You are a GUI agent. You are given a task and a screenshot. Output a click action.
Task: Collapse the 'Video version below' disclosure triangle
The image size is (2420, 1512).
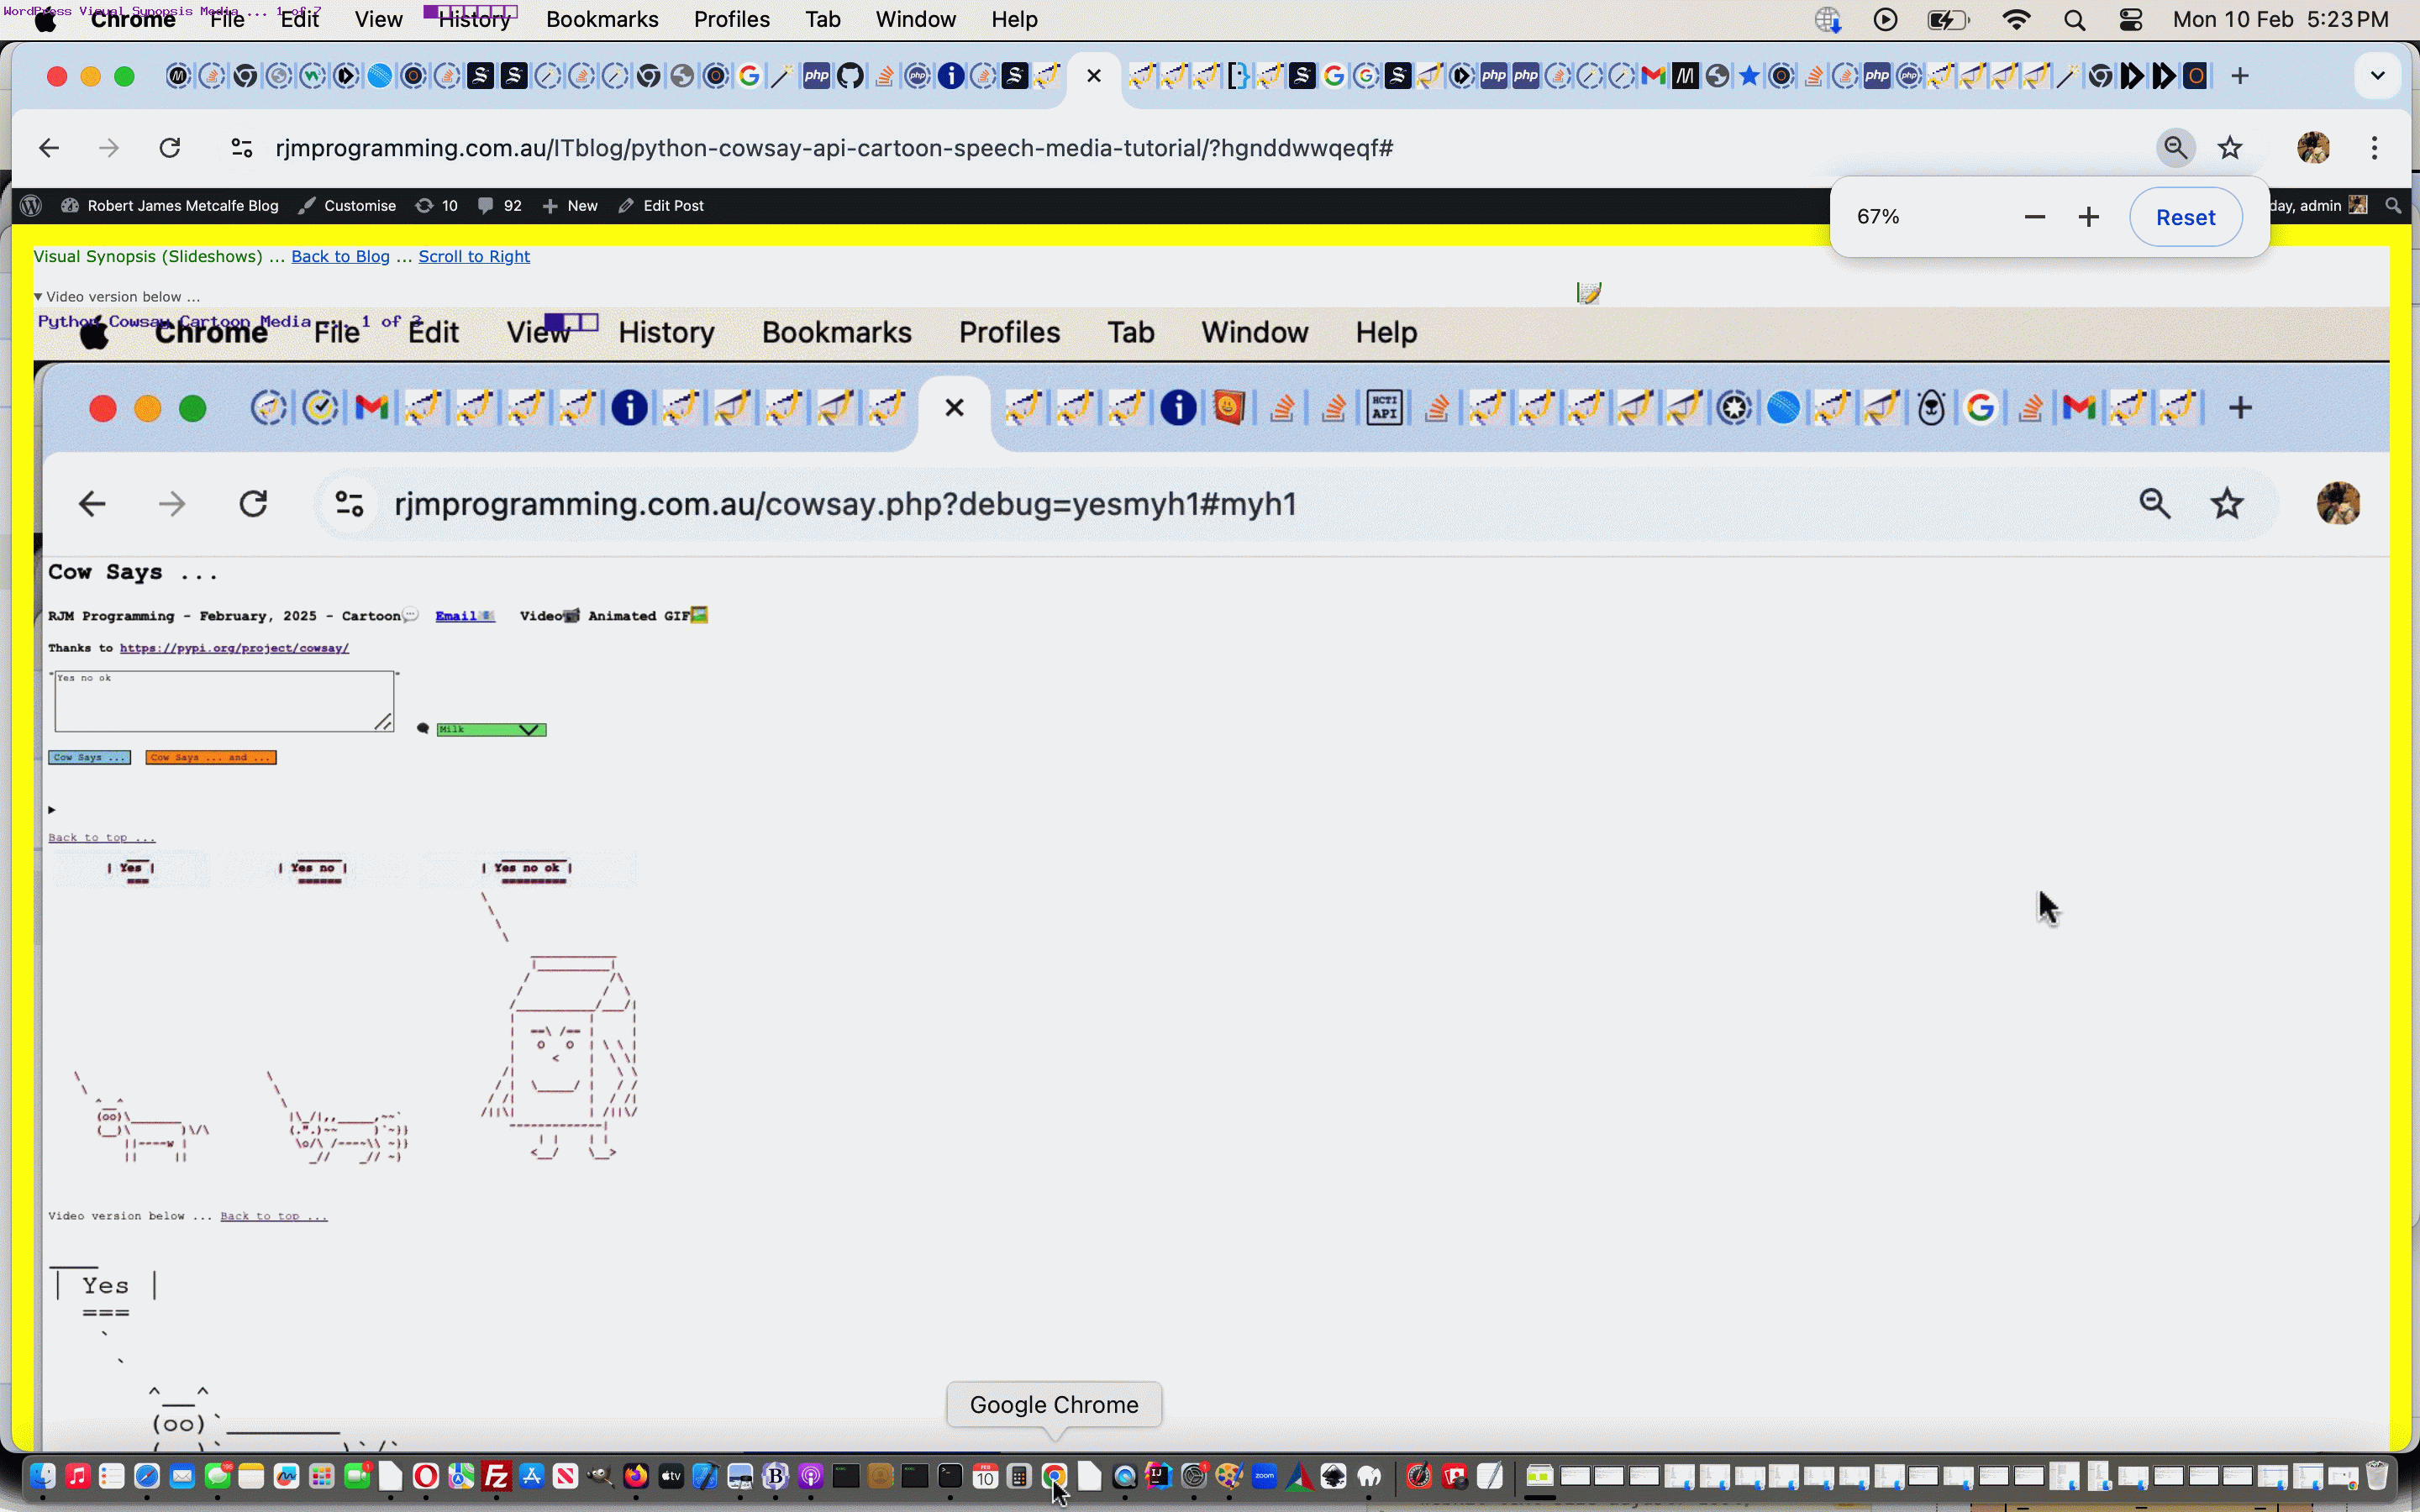click(38, 297)
